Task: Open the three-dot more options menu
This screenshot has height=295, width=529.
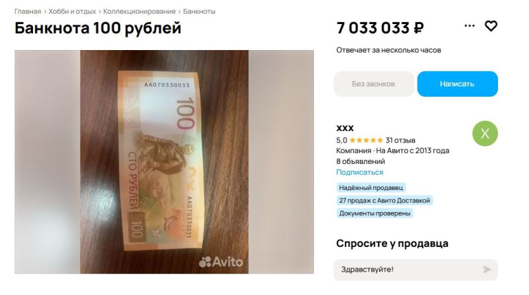Action: (x=469, y=25)
